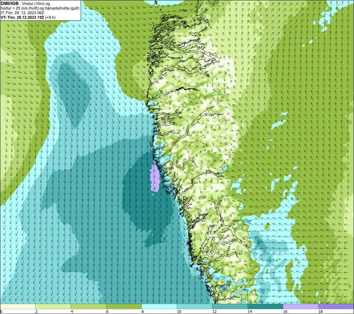Viewport: 354px width, 314px height.
Task: Click the 10–12 m/s aqua legend swatch
Action: click(194, 306)
